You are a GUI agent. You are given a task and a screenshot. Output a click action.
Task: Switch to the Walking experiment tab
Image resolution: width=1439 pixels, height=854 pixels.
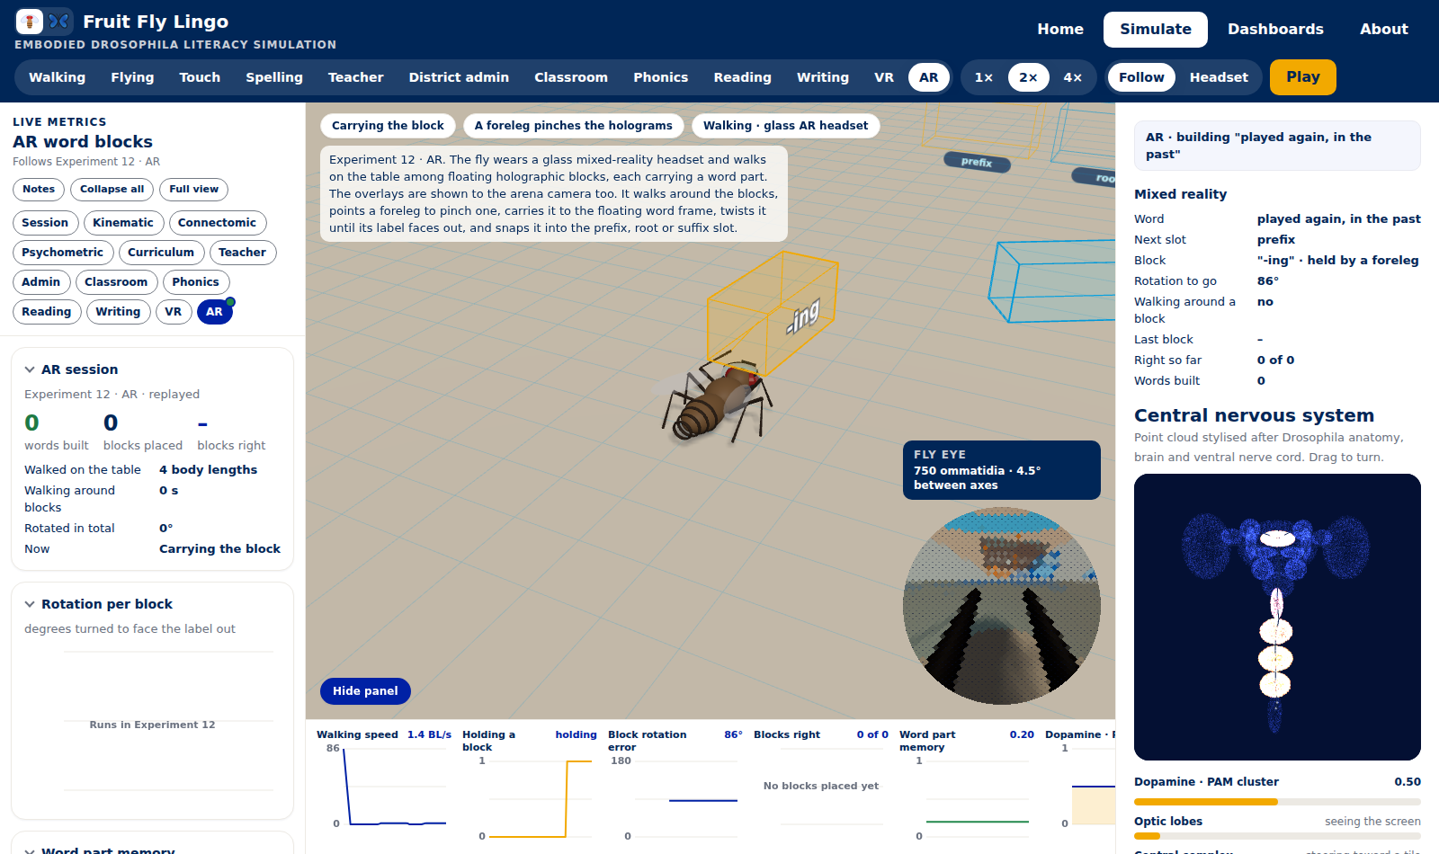click(57, 77)
